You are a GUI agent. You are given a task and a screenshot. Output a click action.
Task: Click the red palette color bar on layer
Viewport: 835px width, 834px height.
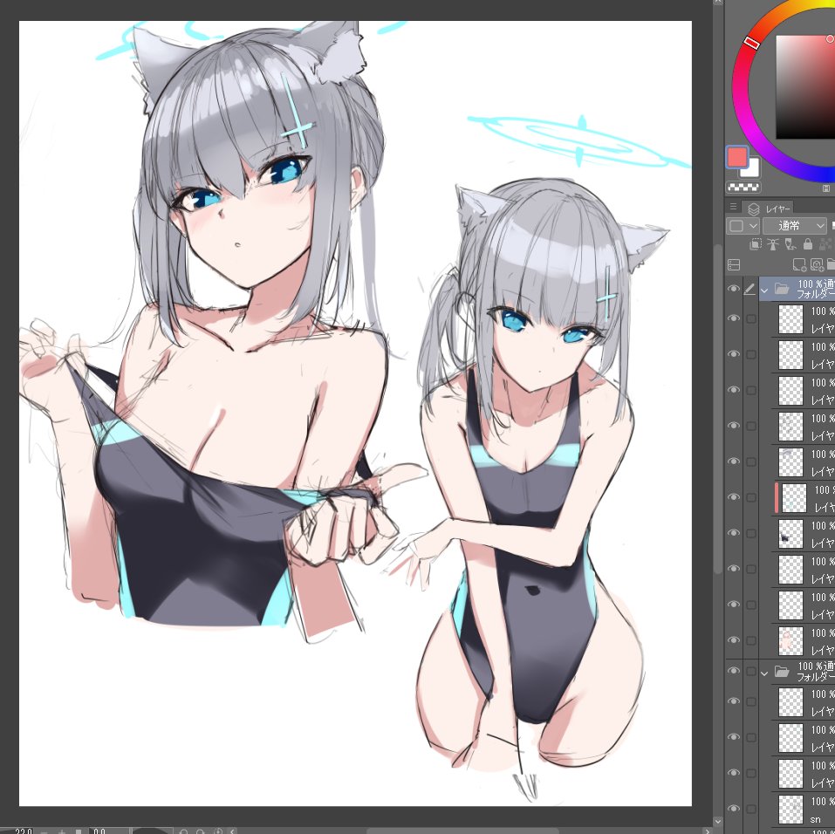coord(777,498)
